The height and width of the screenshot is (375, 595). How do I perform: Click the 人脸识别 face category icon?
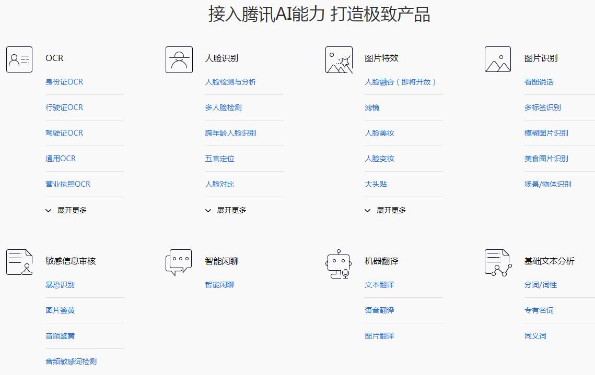tap(179, 59)
